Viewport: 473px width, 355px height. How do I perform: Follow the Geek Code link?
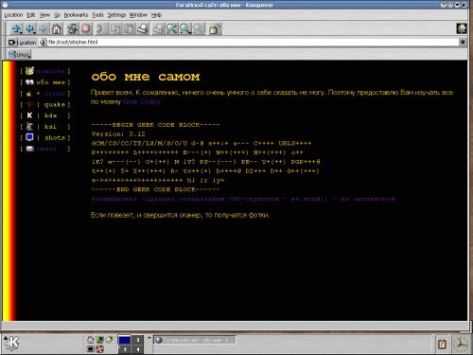pyautogui.click(x=142, y=101)
